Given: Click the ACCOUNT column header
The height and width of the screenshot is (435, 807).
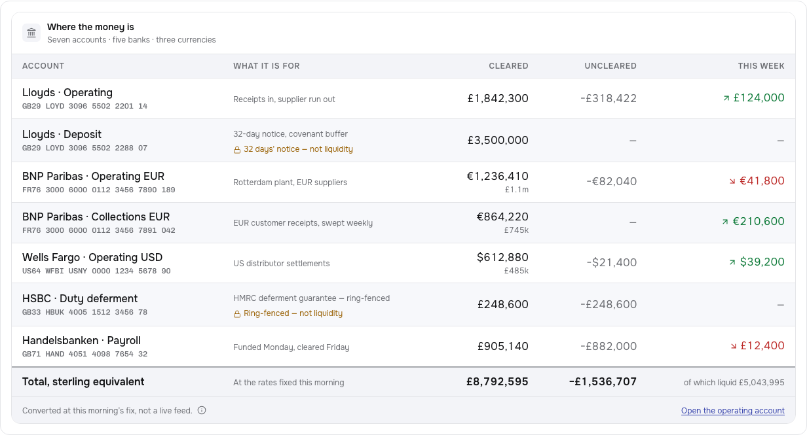Looking at the screenshot, I should 43,66.
